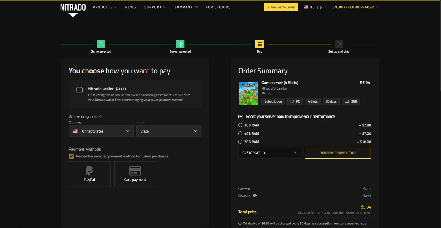Click the + $2.88 price text

pos(365,125)
